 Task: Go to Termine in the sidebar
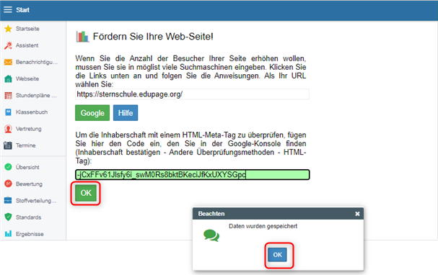26,145
